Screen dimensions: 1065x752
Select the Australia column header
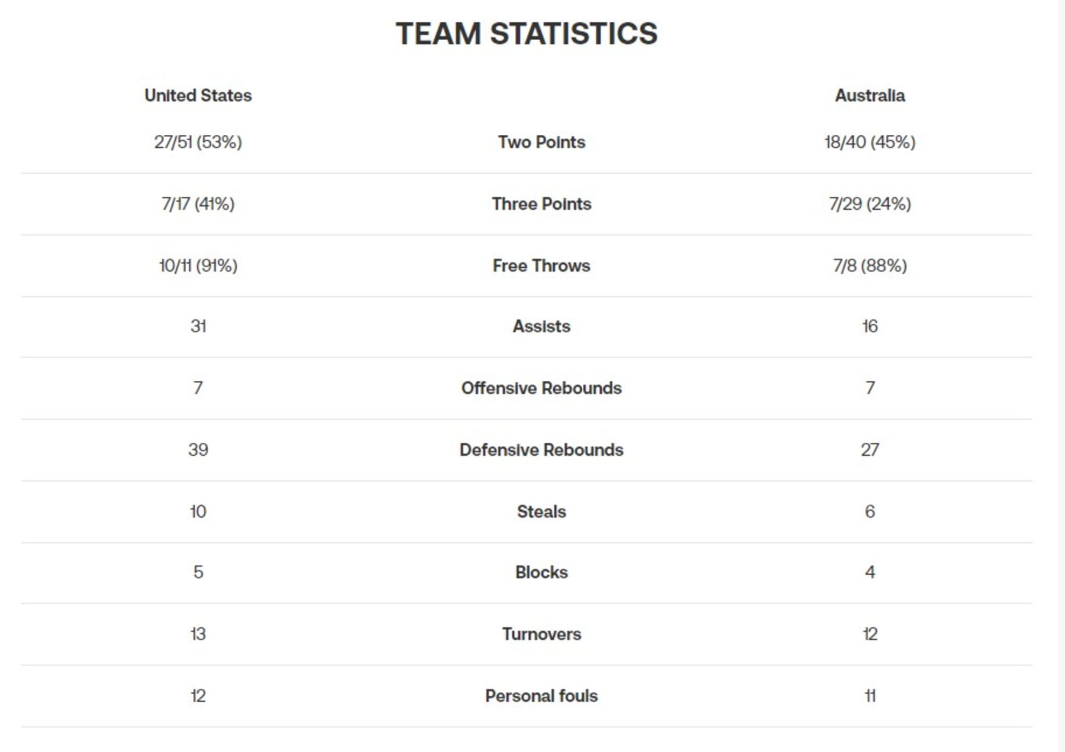pyautogui.click(x=870, y=96)
